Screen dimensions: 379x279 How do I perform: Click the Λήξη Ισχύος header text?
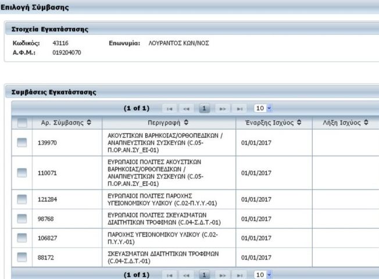(x=342, y=123)
